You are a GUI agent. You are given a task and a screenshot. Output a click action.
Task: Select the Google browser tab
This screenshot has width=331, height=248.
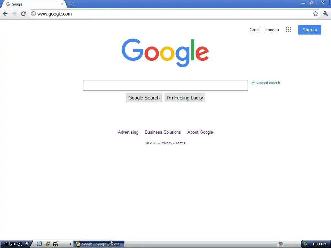tap(34, 4)
